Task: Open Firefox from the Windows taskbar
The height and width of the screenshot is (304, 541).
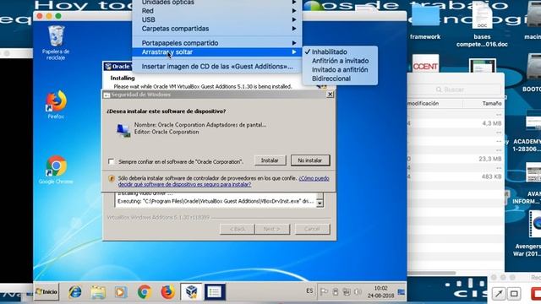Action: pos(167,292)
